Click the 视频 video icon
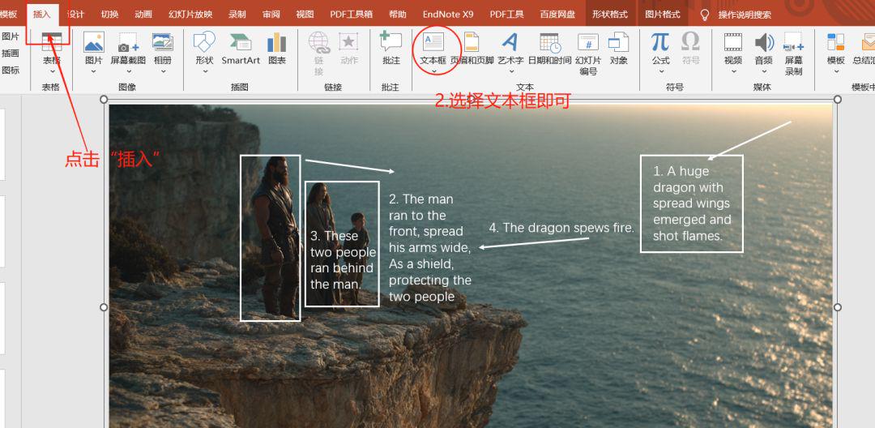The width and height of the screenshot is (875, 428). (733, 42)
